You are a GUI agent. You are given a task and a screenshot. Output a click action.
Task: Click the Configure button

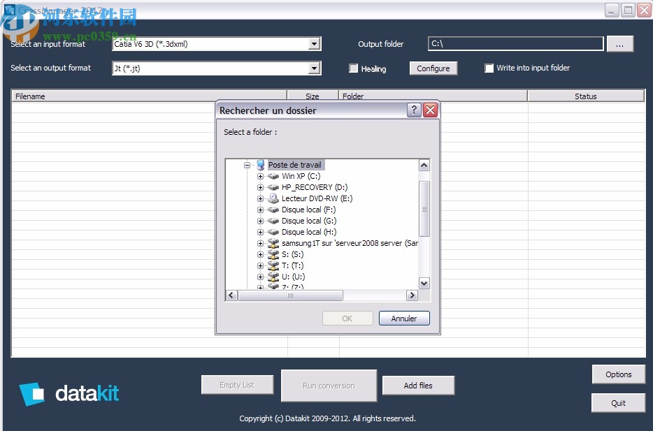click(x=433, y=68)
